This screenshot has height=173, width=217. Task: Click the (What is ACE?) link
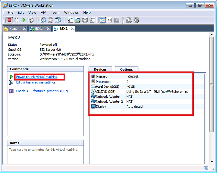58,91
